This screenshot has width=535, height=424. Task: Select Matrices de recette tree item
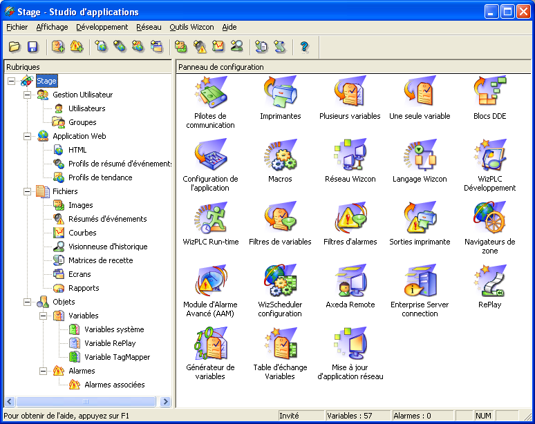(x=100, y=260)
